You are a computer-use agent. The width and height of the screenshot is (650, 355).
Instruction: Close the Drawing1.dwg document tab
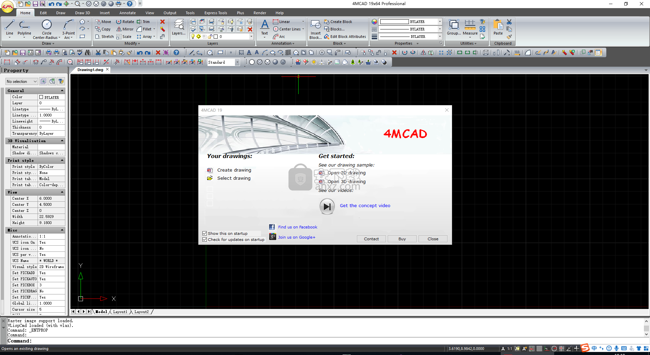coord(108,69)
